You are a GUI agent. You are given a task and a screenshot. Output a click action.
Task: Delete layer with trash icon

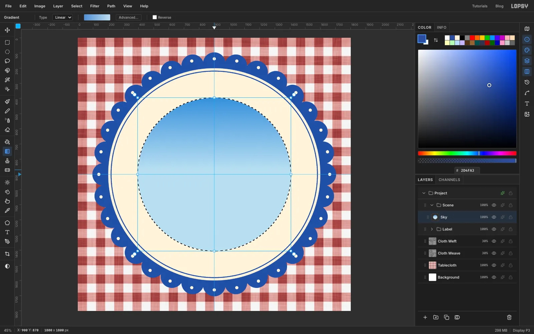pos(509,317)
